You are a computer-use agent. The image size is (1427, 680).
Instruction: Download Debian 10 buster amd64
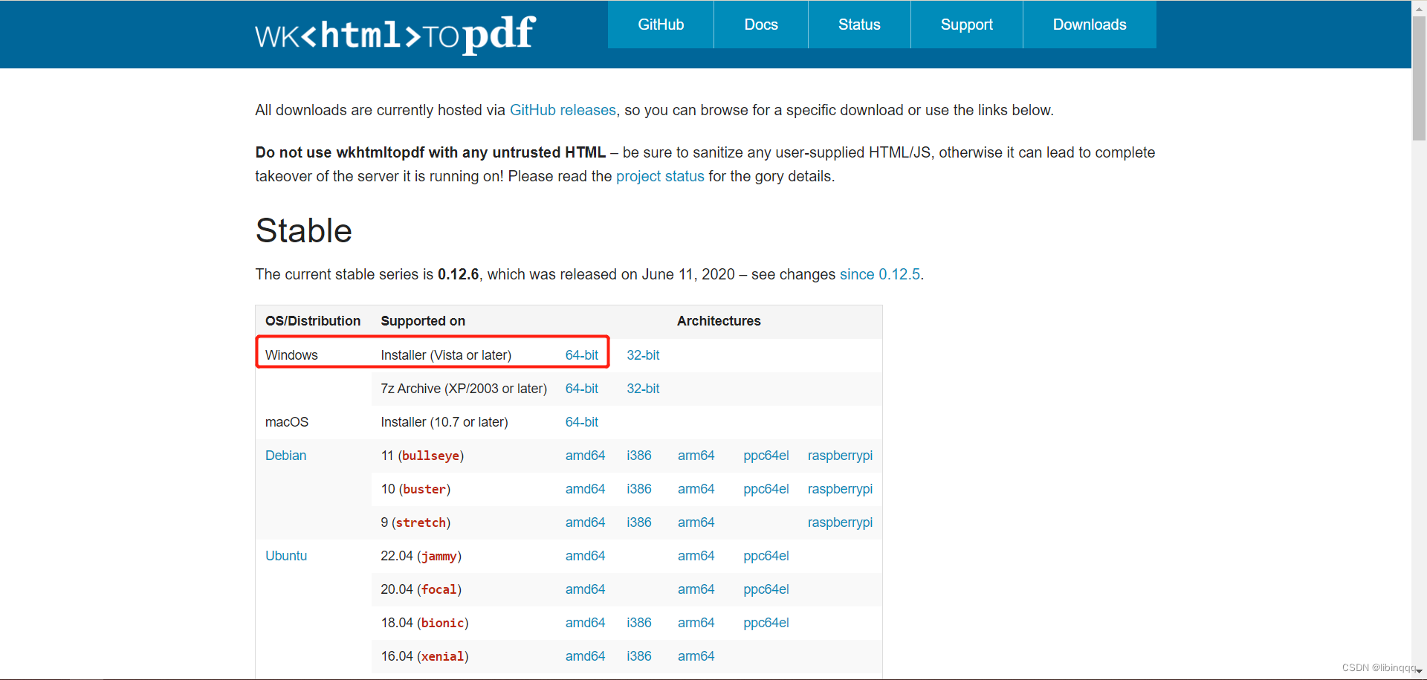(585, 489)
